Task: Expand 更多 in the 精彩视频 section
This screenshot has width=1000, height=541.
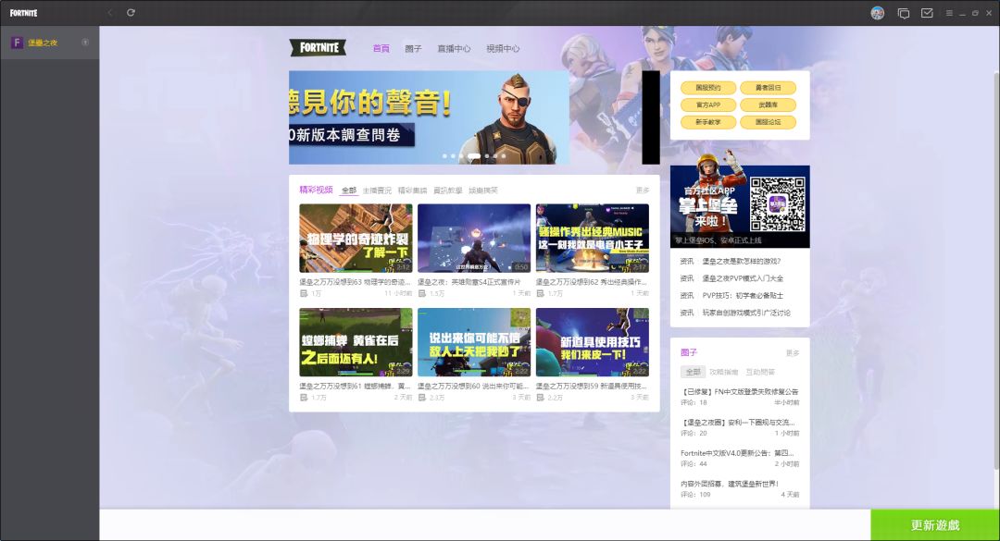Action: click(x=643, y=191)
